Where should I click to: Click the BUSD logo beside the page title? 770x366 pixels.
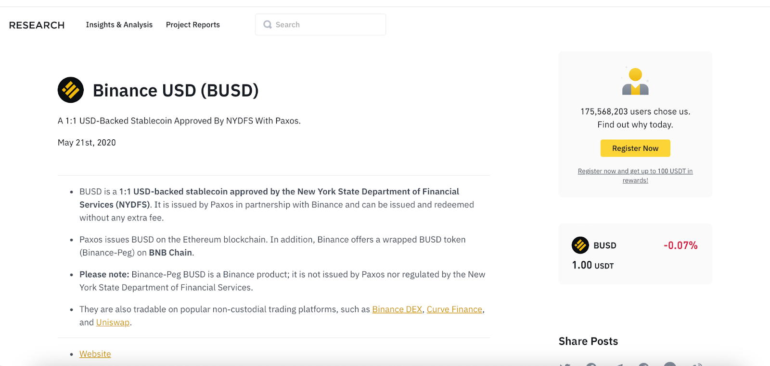[71, 90]
